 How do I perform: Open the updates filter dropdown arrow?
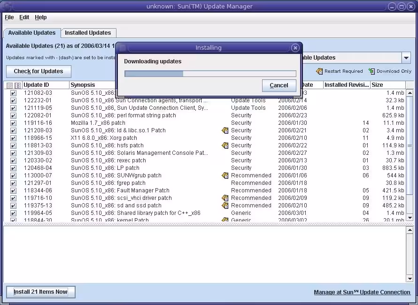[406, 58]
